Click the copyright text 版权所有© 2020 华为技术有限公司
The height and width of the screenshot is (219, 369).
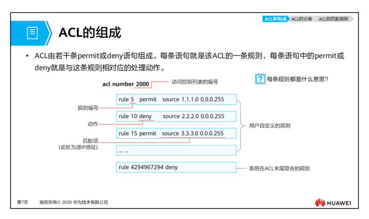click(x=74, y=202)
